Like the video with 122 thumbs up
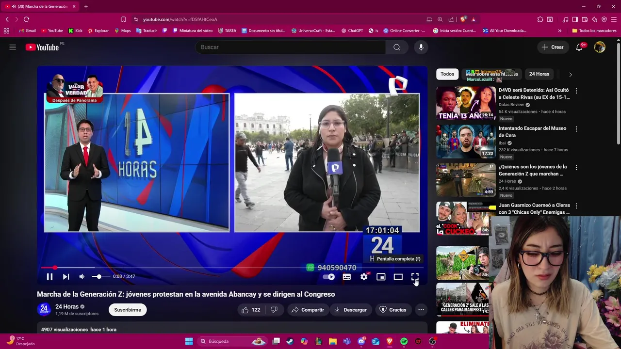621x349 pixels. [251, 310]
